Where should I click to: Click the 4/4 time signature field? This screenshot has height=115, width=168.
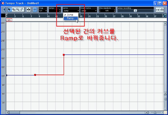pyautogui.click(x=107, y=11)
